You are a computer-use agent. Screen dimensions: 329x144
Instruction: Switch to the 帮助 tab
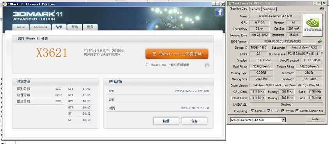coord(74,27)
